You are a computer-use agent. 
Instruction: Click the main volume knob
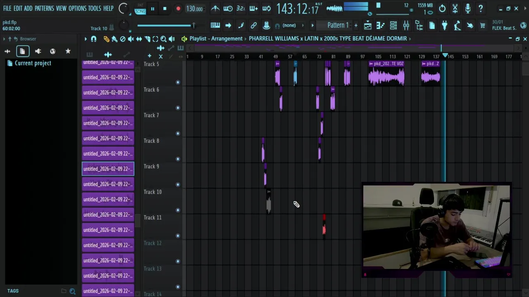[123, 8]
